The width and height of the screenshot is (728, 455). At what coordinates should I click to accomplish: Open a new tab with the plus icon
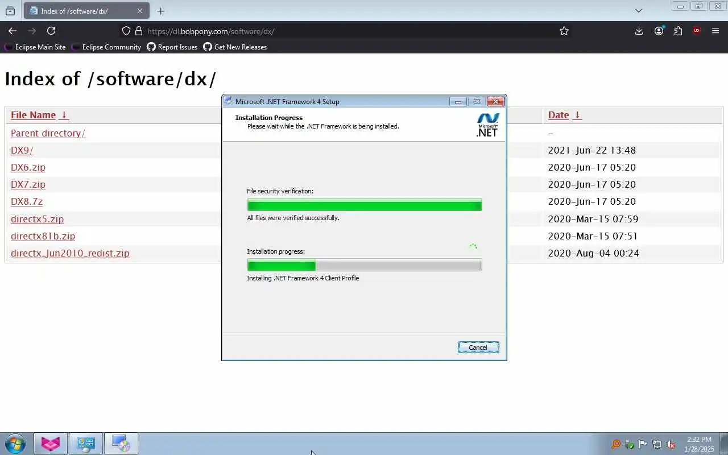tap(160, 11)
